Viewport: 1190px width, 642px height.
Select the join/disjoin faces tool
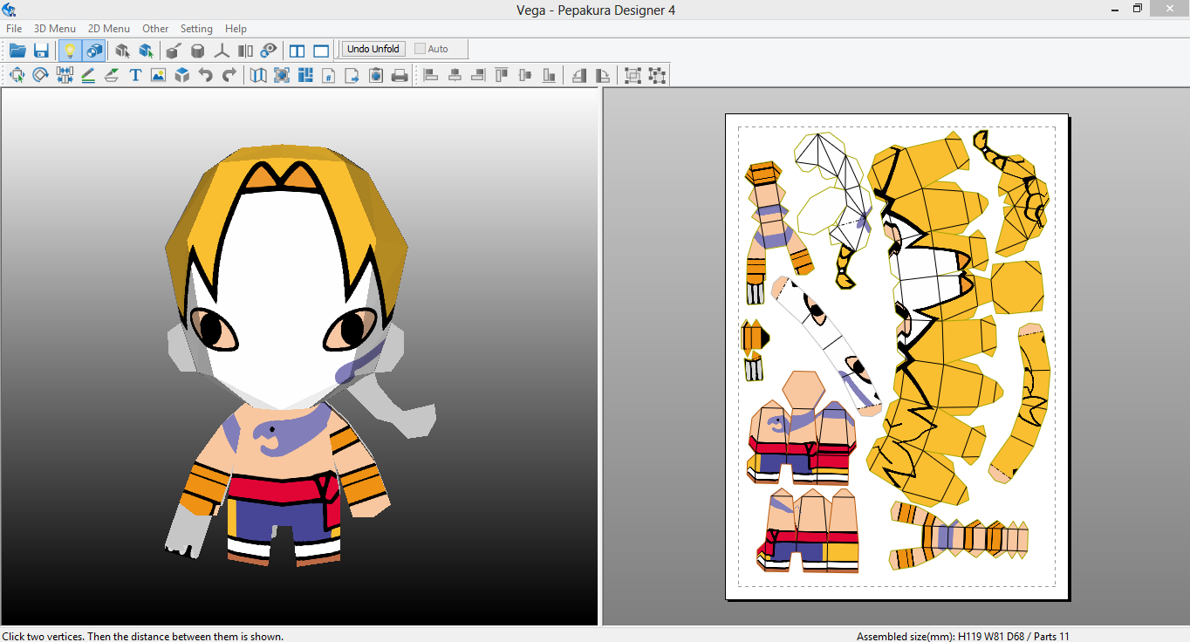65,75
